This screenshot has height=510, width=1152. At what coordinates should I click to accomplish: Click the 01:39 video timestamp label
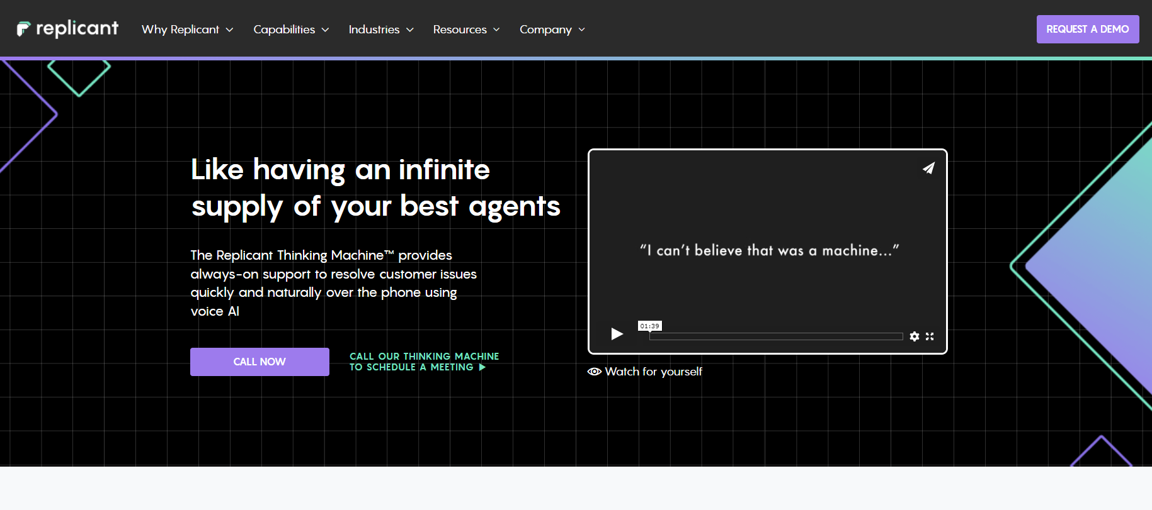tap(649, 326)
